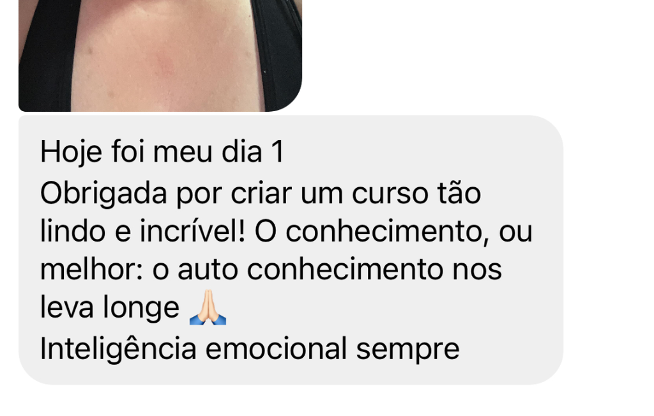Click the red mark in the photo
This screenshot has width=654, height=416.
coord(165,65)
